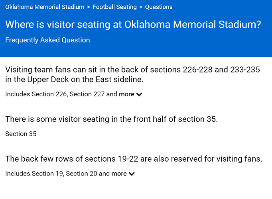
Task: Click "Section 19" in the includes line
Action: [47, 174]
